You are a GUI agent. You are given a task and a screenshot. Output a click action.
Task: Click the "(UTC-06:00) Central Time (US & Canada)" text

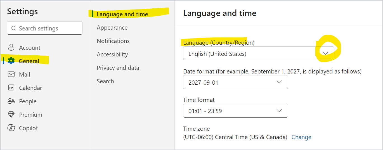tap(235, 137)
